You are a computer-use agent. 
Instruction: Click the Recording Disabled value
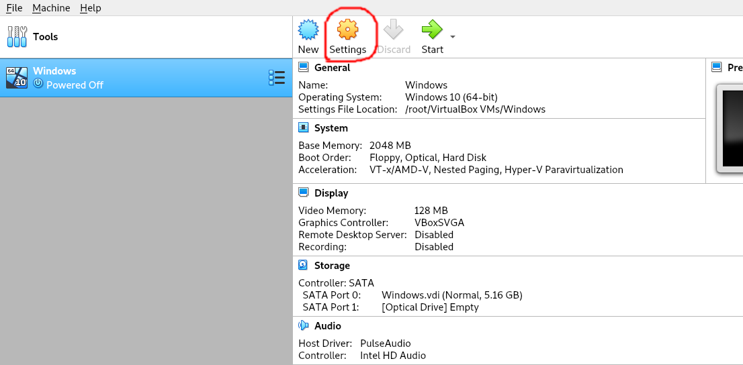click(434, 247)
